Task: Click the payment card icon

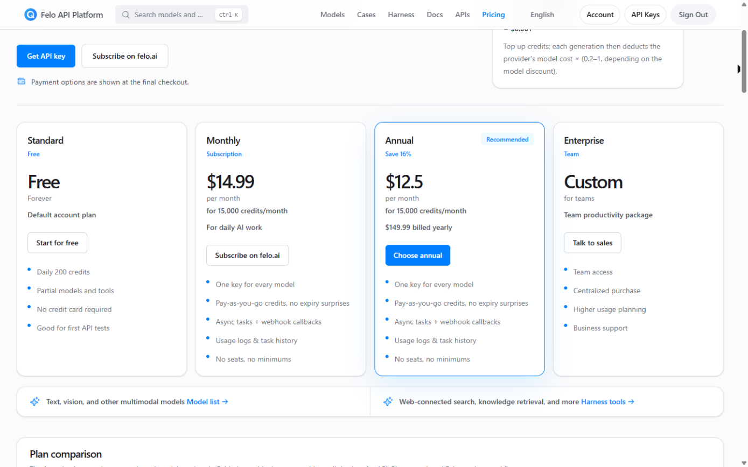Action: coord(22,82)
